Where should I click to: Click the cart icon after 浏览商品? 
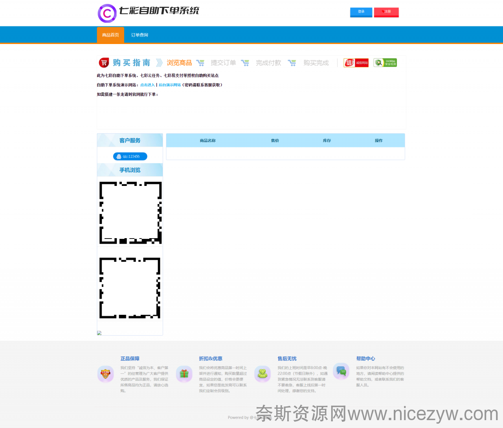click(200, 63)
